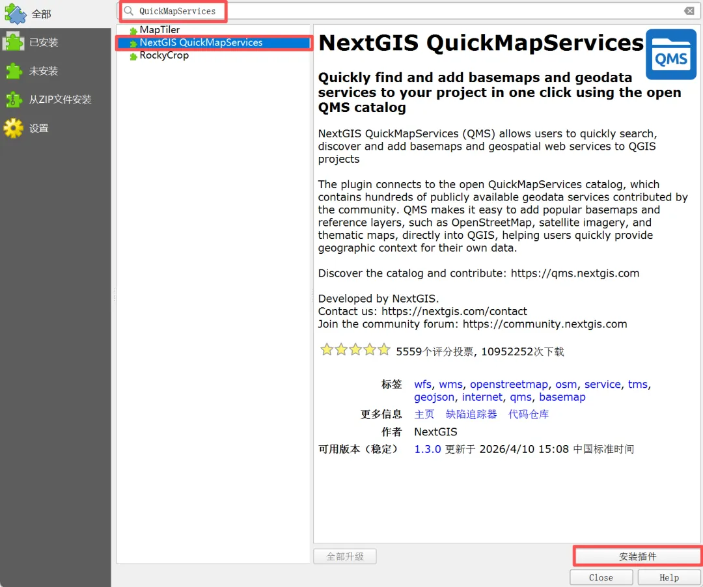703x587 pixels.
Task: Click the 全部升级 (Upgrade all) button
Action: tap(345, 556)
